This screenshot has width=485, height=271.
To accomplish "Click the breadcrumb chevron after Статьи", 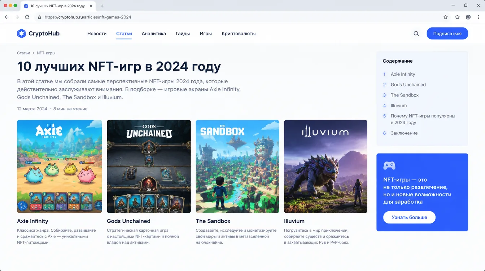I will (x=34, y=53).
